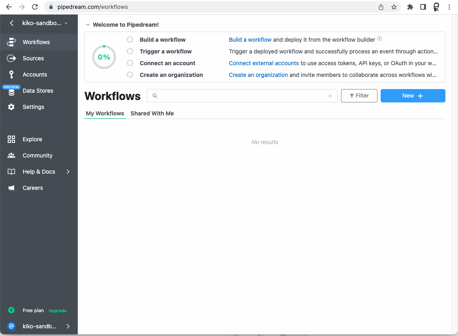Click the 'Trigger a workflow' step title
This screenshot has width=458, height=336.
tap(166, 51)
